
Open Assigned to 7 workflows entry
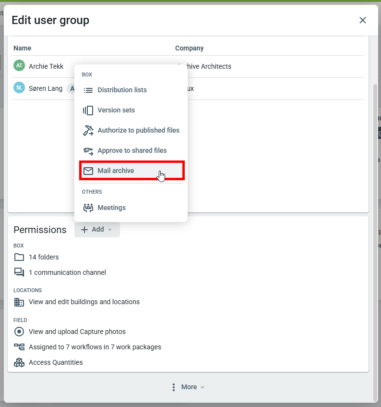95,347
